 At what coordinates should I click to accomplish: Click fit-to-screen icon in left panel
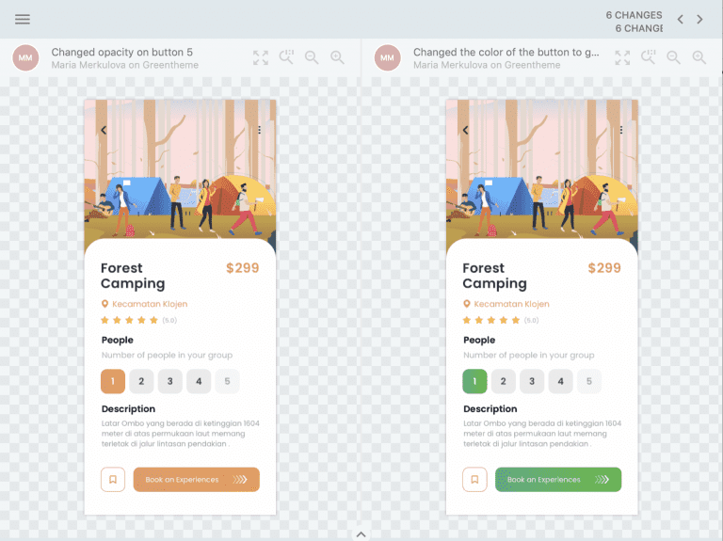tap(261, 57)
